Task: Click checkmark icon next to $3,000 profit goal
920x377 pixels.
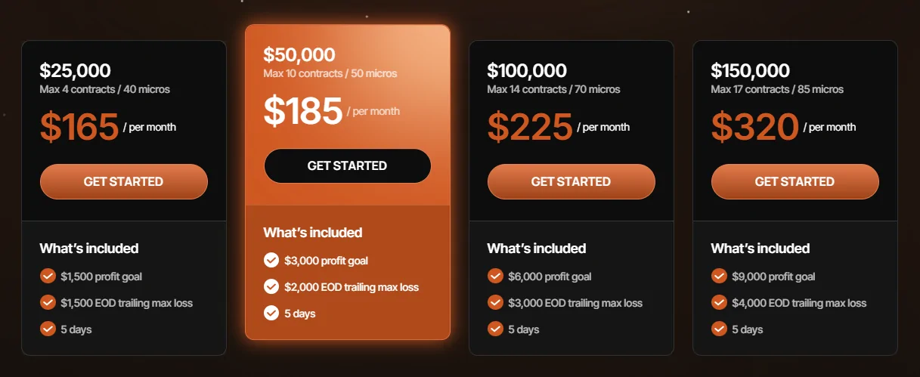Action: (271, 261)
